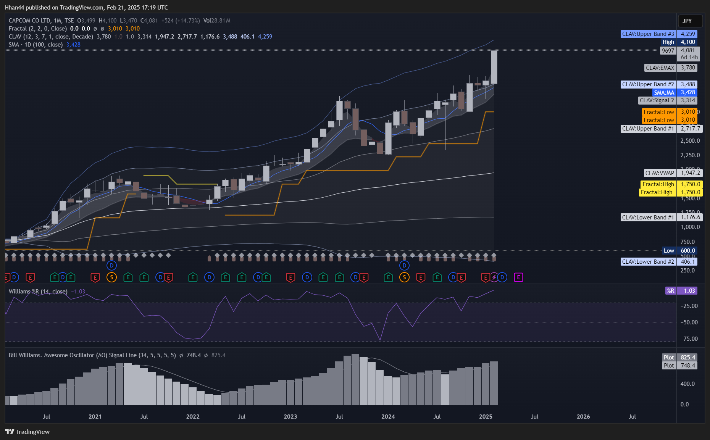Click the Vol 28.81M value in header
Image resolution: width=710 pixels, height=440 pixels.
[217, 21]
